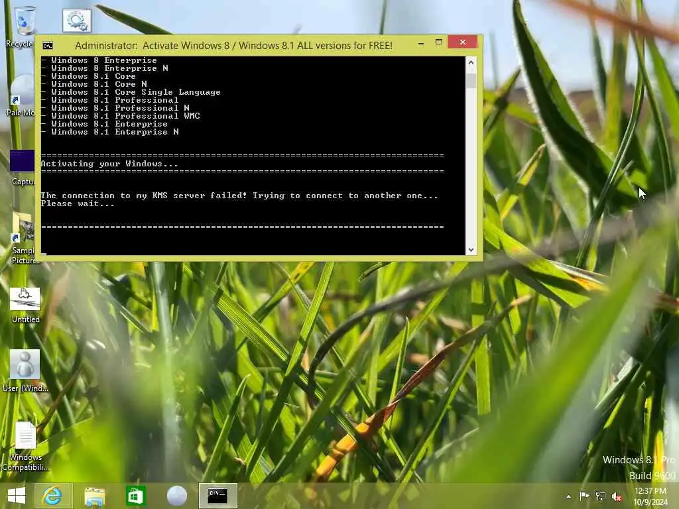Launch Pale Moon browser desktop shortcut

(21, 96)
